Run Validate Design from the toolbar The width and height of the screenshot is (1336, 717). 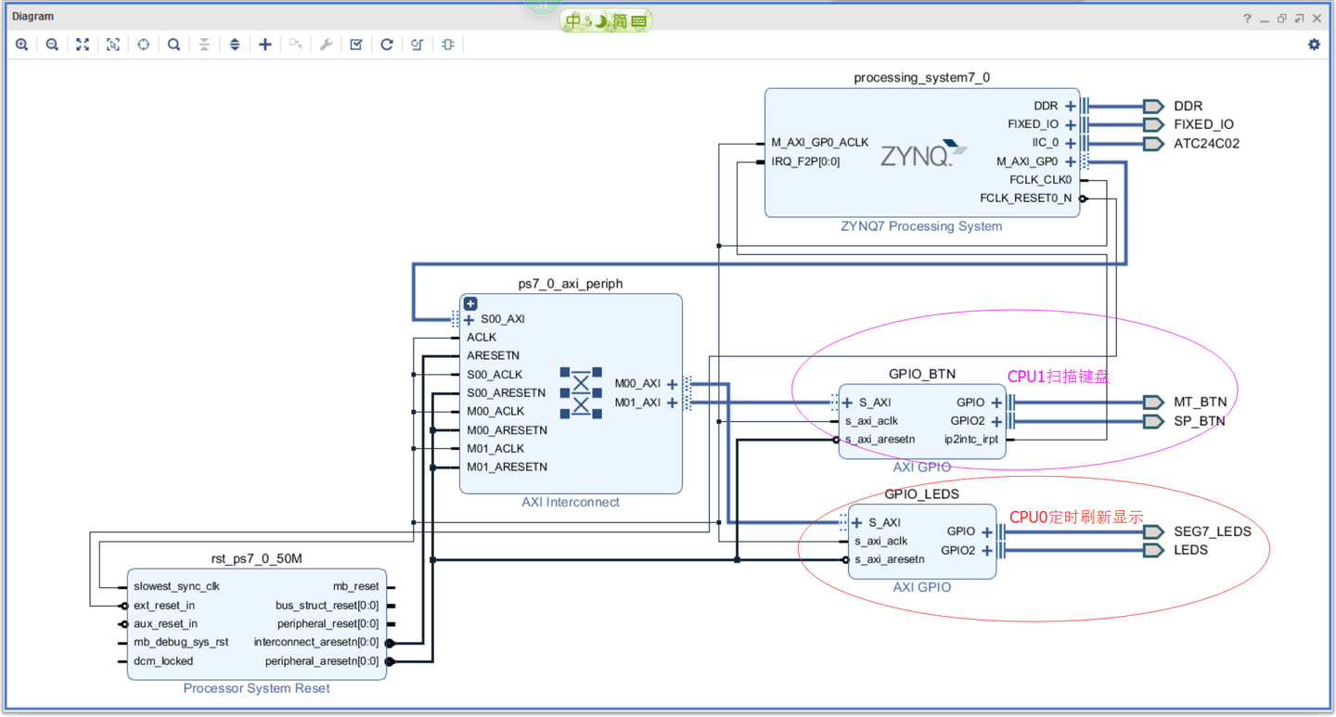355,44
